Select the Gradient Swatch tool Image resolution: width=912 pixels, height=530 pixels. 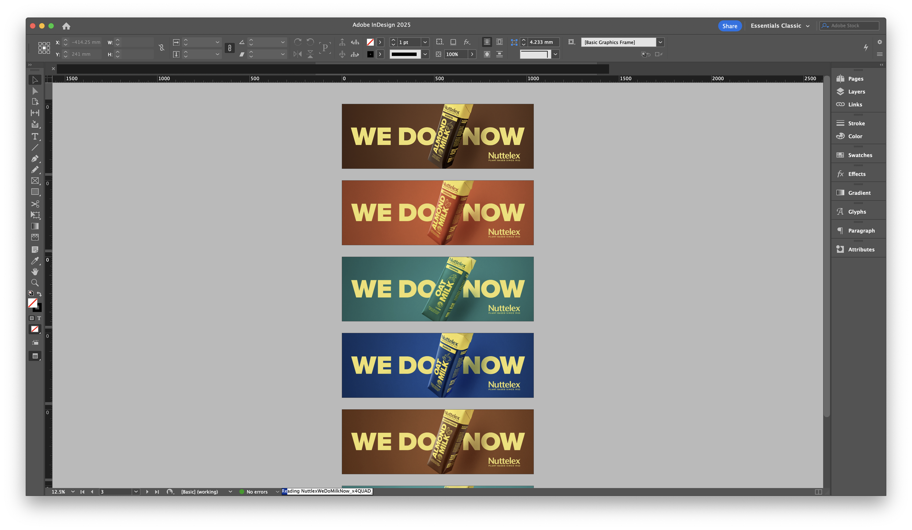click(x=35, y=226)
